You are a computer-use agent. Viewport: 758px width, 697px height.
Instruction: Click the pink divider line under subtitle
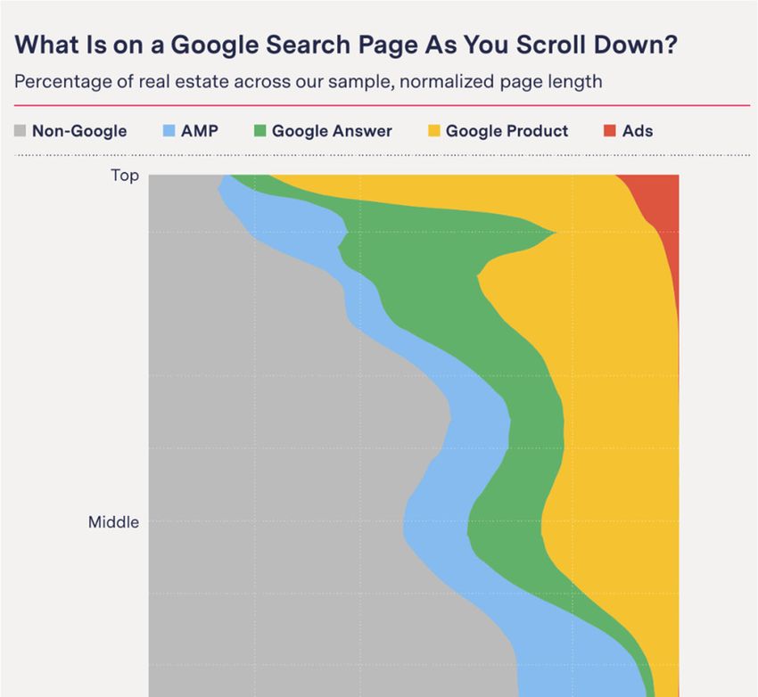[382, 105]
